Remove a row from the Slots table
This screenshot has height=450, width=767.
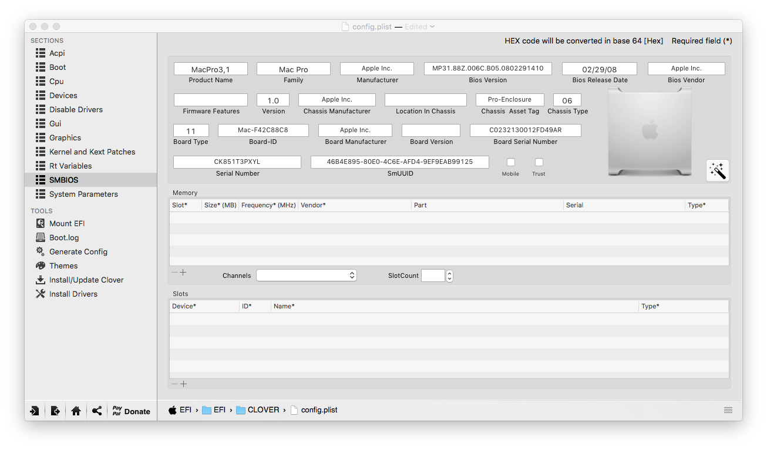click(174, 384)
